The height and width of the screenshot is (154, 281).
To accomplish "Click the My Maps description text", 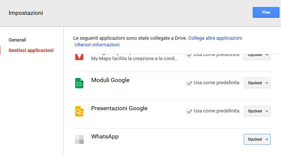I will pyautogui.click(x=134, y=59).
